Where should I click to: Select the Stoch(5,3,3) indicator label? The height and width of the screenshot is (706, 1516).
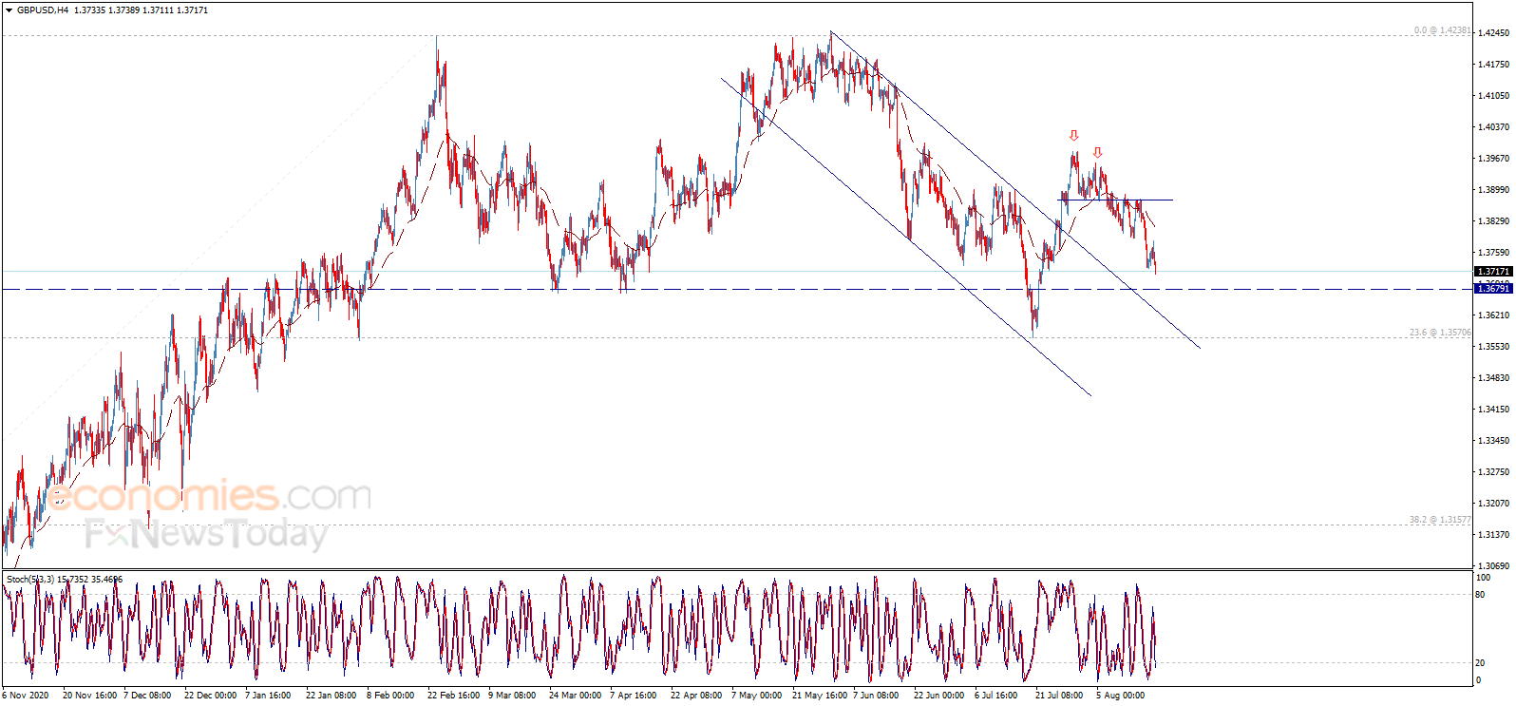coord(64,579)
